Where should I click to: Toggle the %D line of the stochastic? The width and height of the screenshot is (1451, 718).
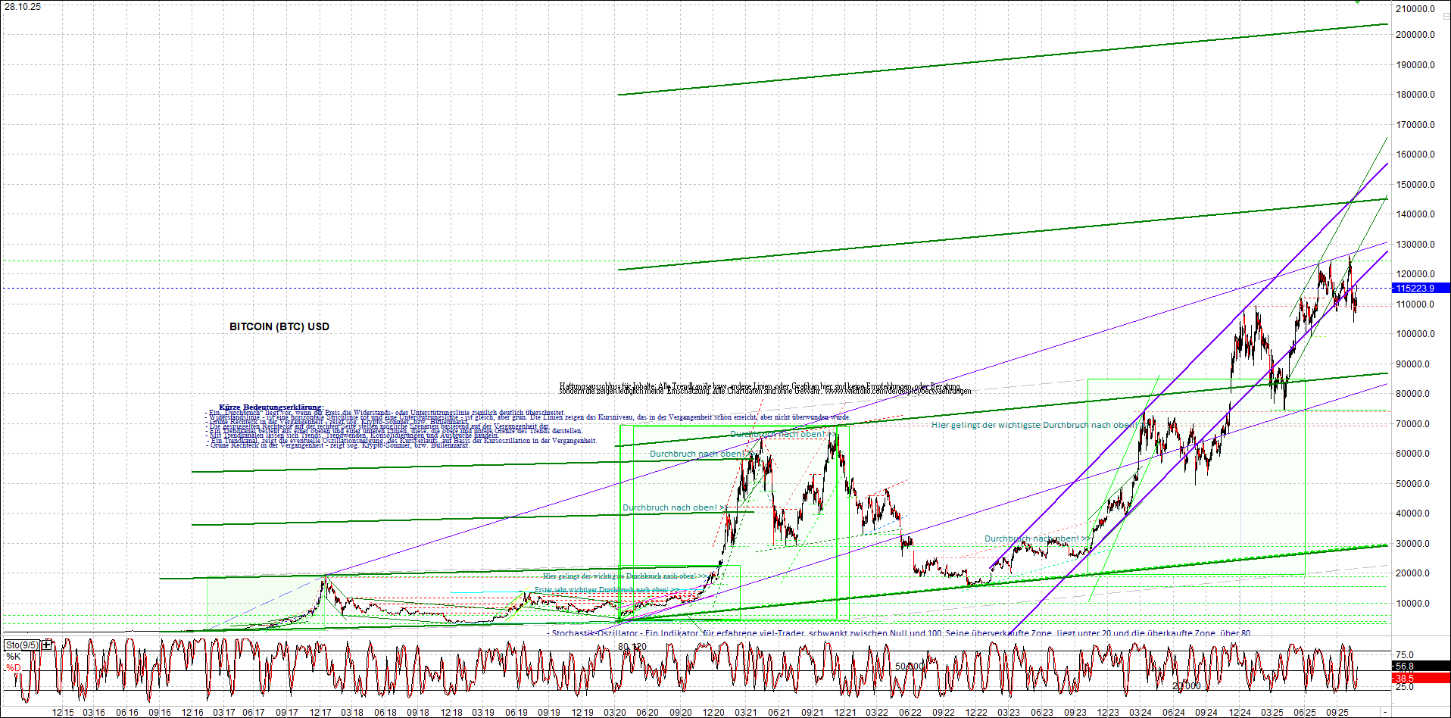pos(14,666)
